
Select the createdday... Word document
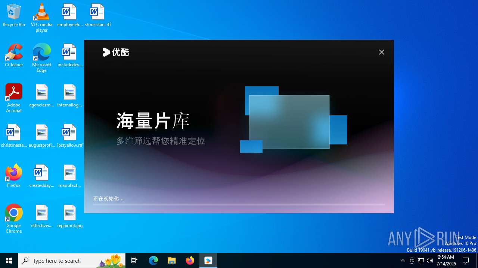pos(41,176)
